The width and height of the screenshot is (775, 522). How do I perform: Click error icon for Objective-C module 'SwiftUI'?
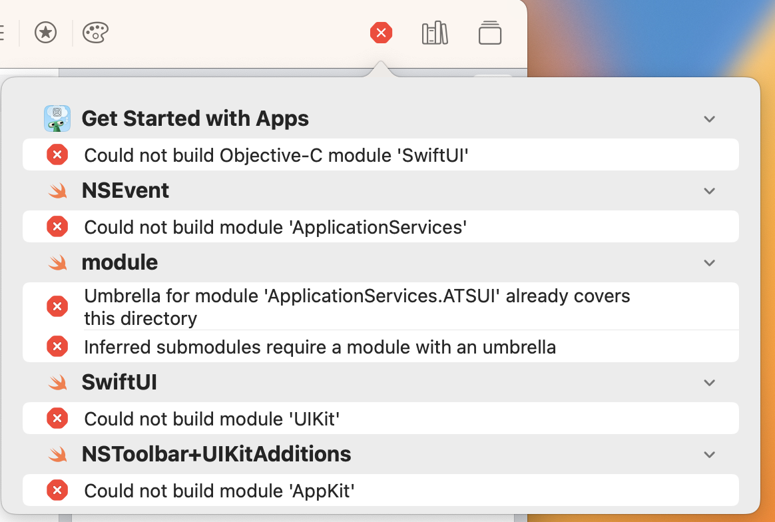point(57,154)
